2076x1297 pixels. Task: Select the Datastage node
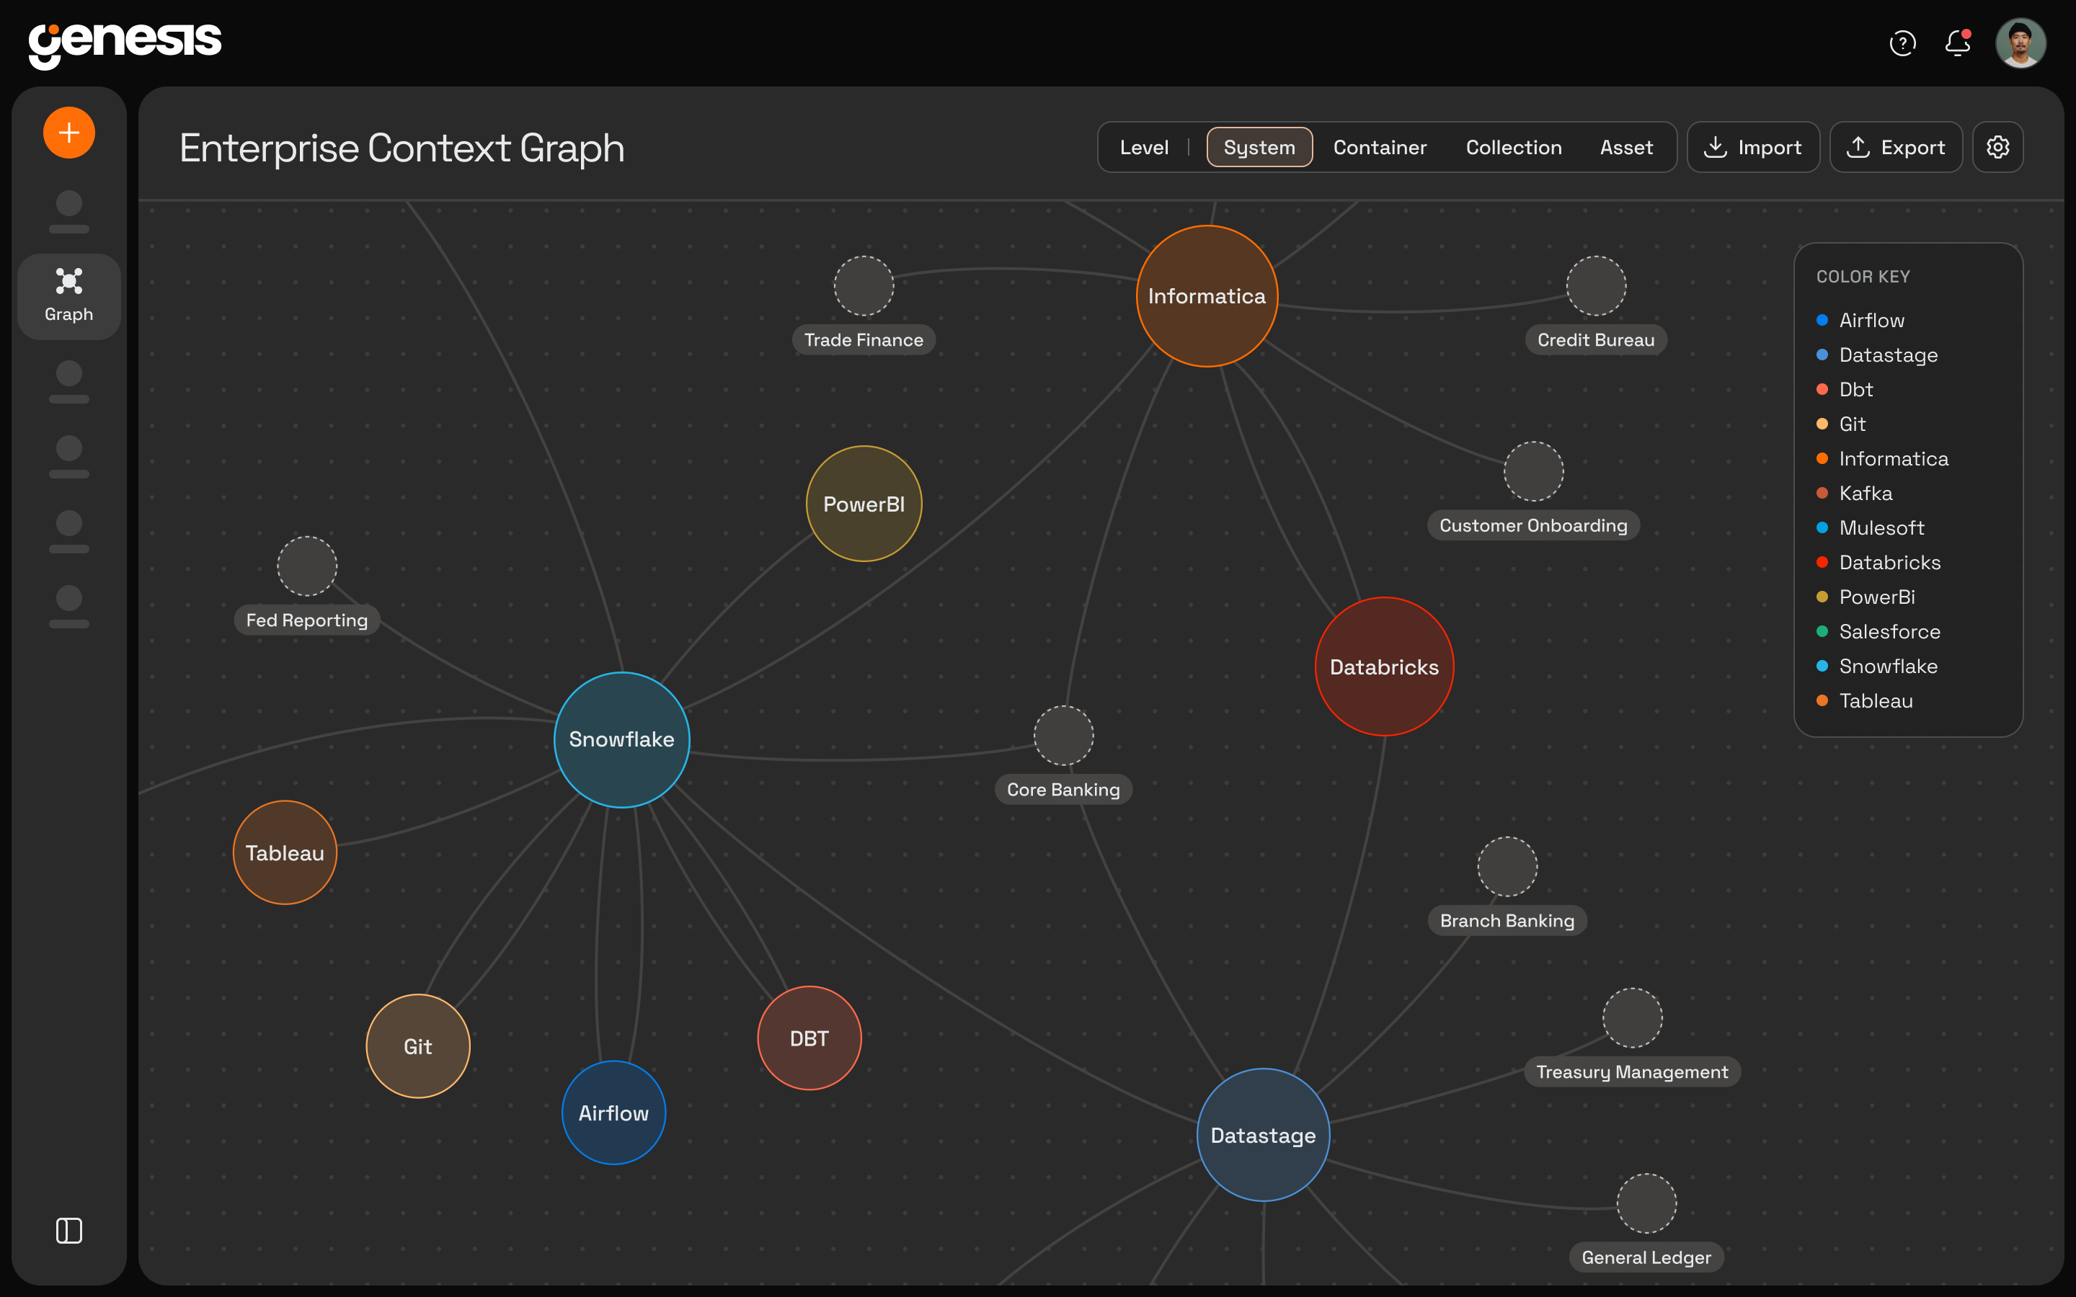[x=1263, y=1135]
